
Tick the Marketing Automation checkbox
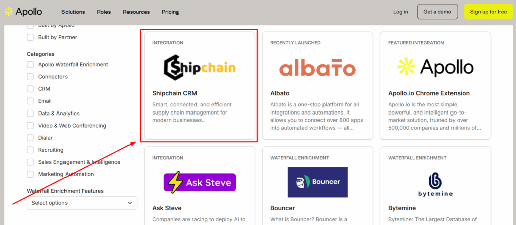coord(30,174)
